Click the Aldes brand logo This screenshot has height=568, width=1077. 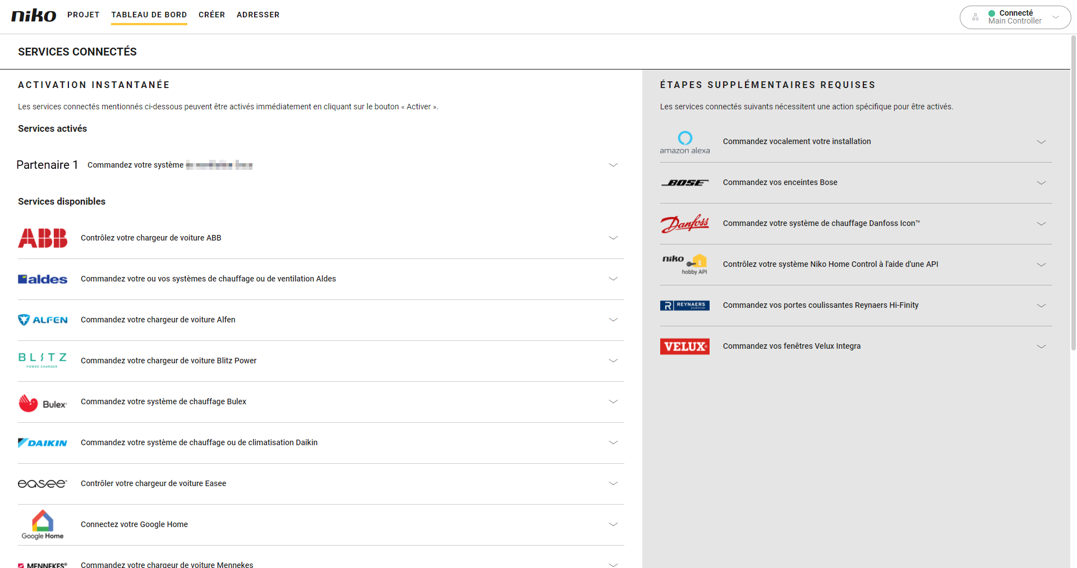click(43, 279)
